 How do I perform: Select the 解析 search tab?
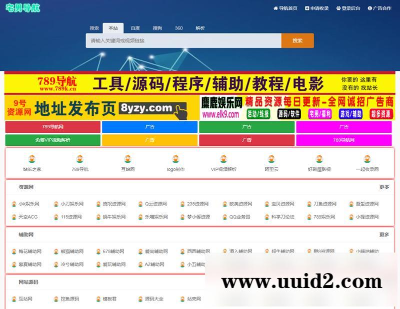[200, 28]
